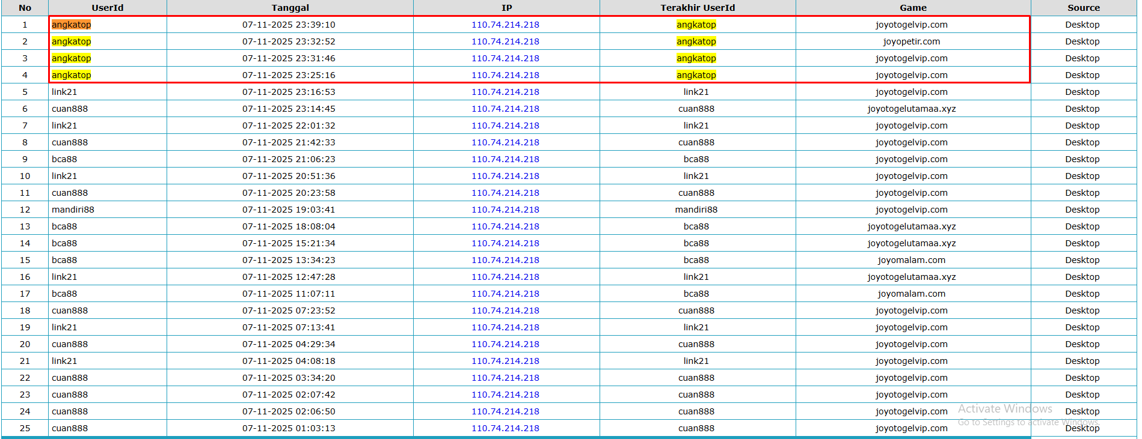Select joyomalam.com in row 15
1142x439 pixels.
coord(912,260)
